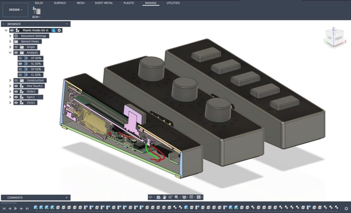Switch to the SOLID tab
Viewport: 351px width, 213px height.
(x=39, y=3)
